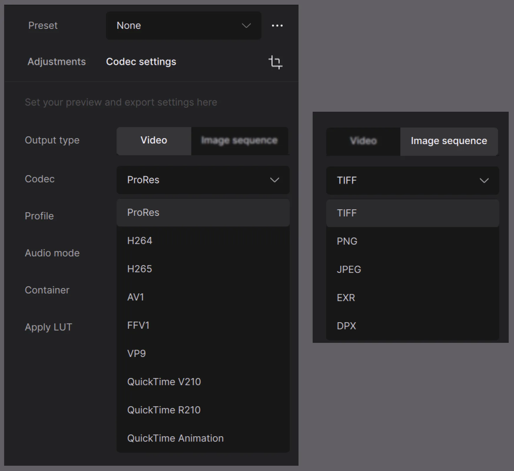Set output type to Image sequence in left panel
The width and height of the screenshot is (514, 471).
239,141
